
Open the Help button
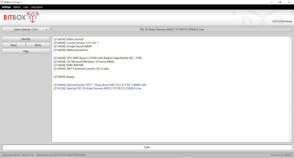[26, 51]
